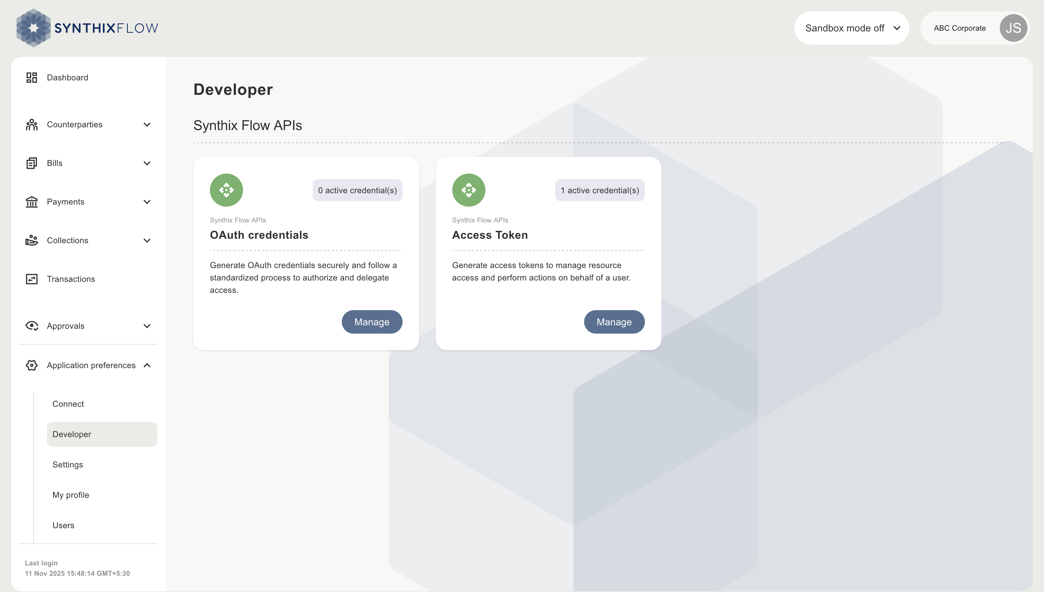Expand the Collections menu chevron
The height and width of the screenshot is (592, 1044).
(x=147, y=240)
